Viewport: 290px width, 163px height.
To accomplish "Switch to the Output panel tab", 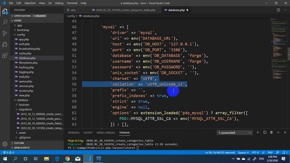I will tap(88, 133).
